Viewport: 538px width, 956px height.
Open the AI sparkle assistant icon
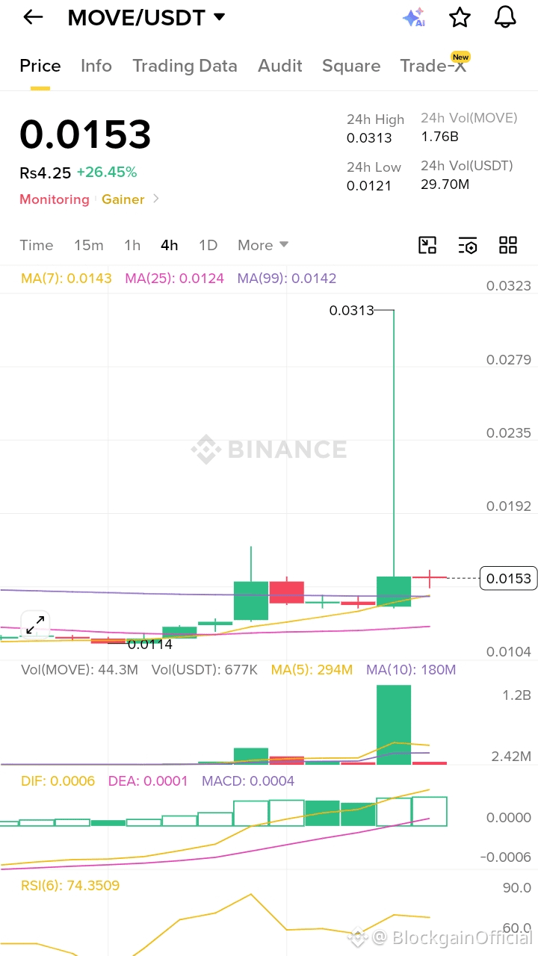[413, 17]
